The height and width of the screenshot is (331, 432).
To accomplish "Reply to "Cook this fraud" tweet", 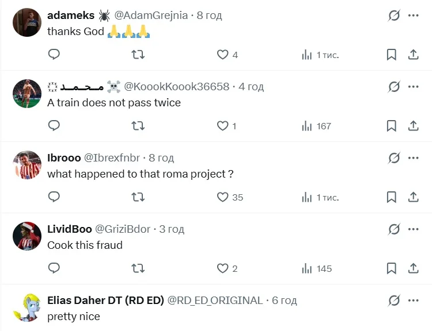I will [54, 268].
